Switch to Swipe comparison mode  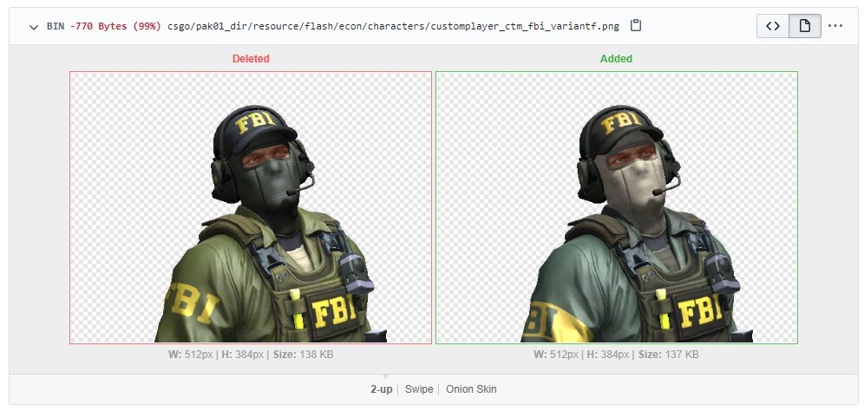pyautogui.click(x=418, y=389)
